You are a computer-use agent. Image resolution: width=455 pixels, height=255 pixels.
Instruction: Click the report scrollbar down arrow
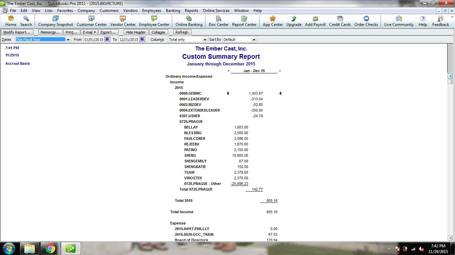450,238
